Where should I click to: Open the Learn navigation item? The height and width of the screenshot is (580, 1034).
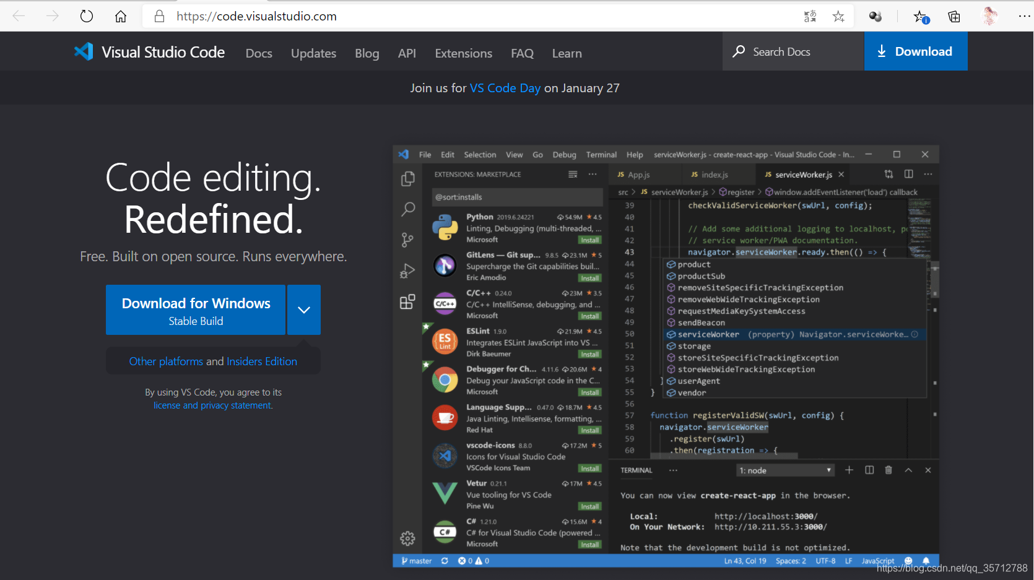567,53
